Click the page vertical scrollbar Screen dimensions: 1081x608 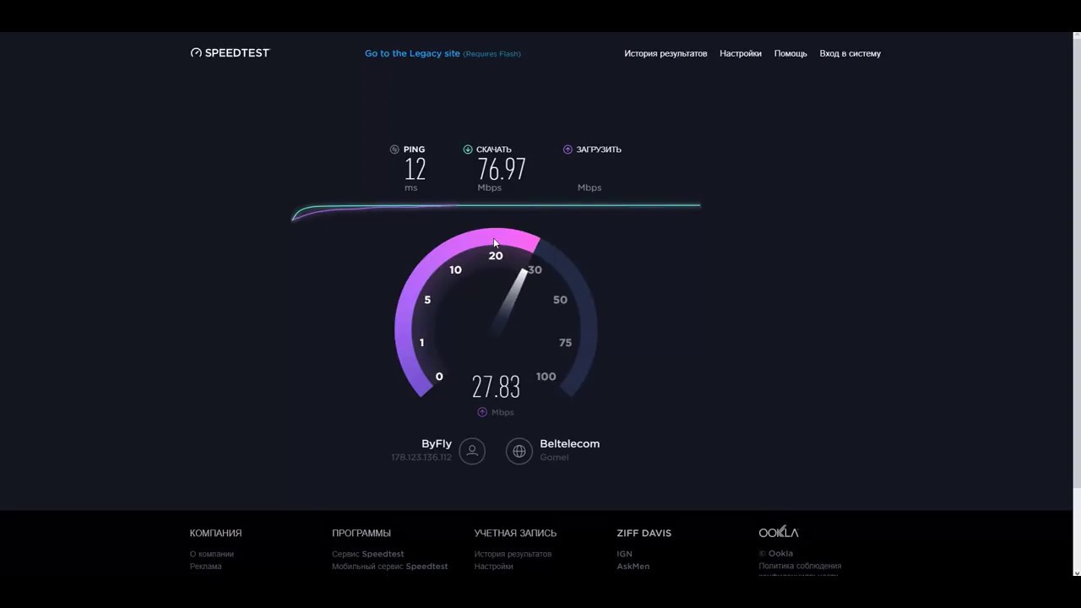(x=1077, y=262)
